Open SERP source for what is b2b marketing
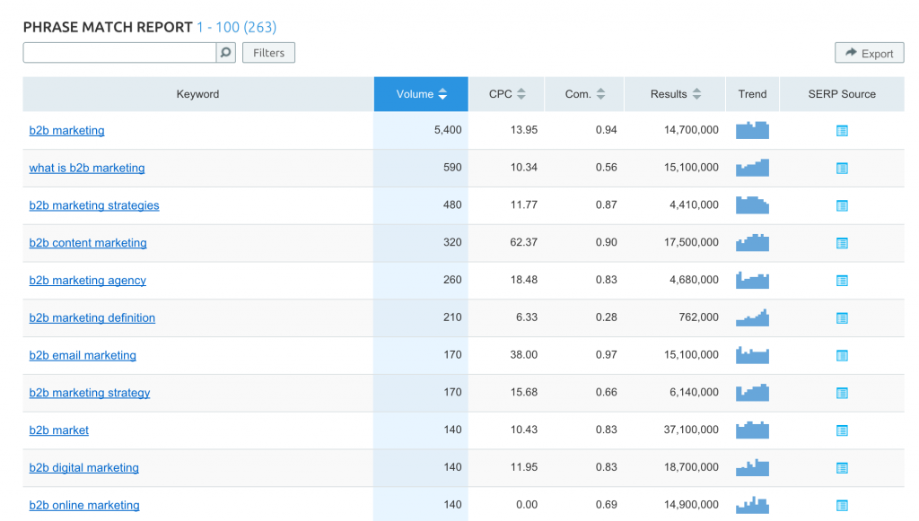The width and height of the screenshot is (919, 521). point(842,168)
